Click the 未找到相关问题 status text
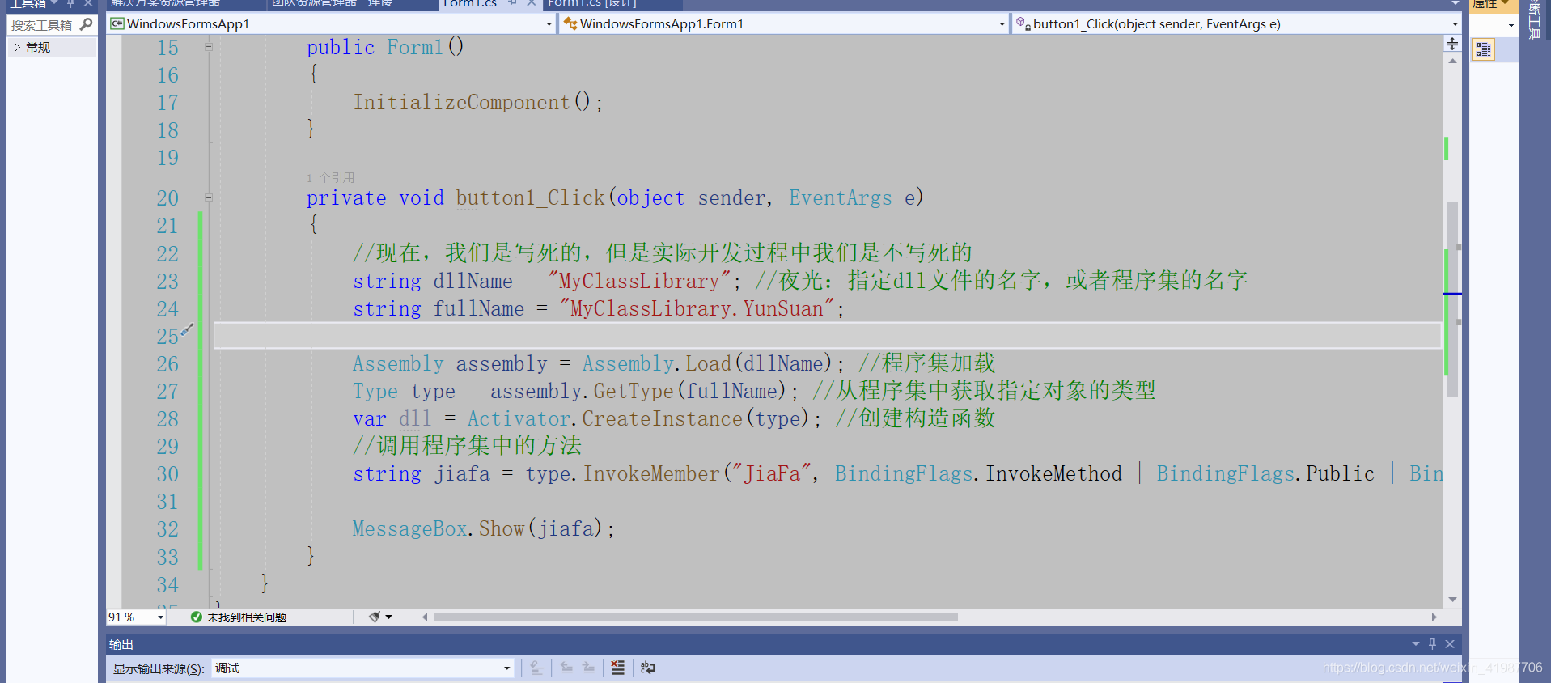The width and height of the screenshot is (1551, 683). coord(247,617)
